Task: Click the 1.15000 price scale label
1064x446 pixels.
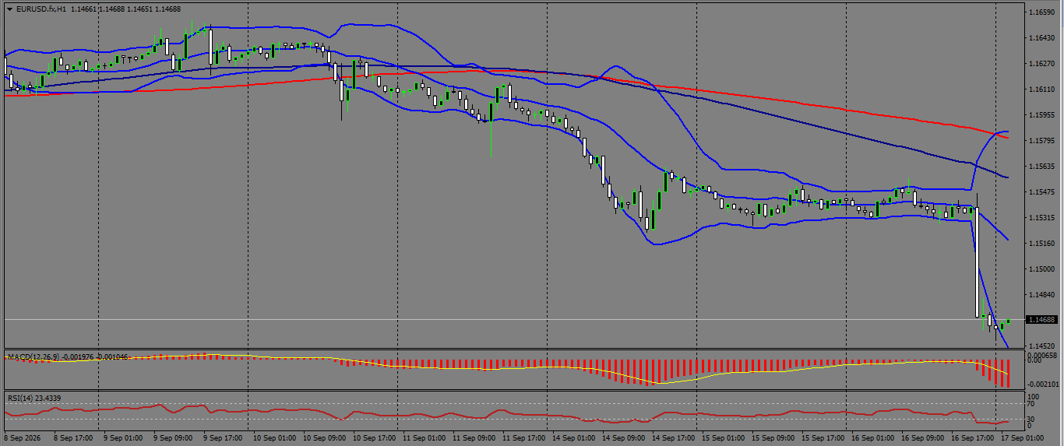Action: [x=1041, y=270]
